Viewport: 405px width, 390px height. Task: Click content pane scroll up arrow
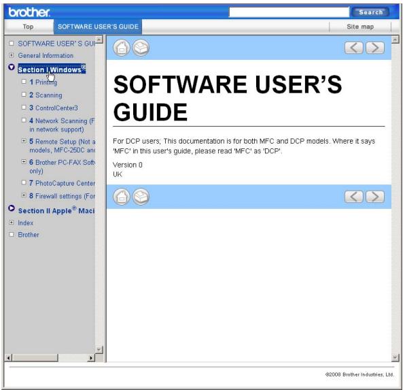[395, 39]
